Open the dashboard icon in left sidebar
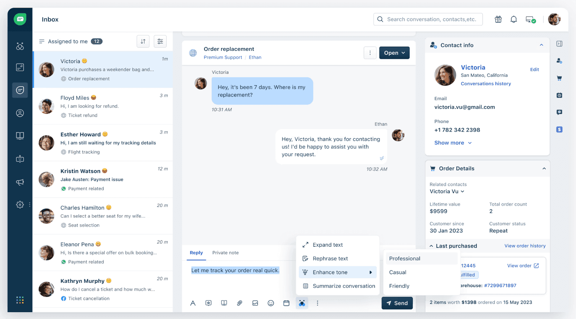The height and width of the screenshot is (319, 576). [20, 46]
